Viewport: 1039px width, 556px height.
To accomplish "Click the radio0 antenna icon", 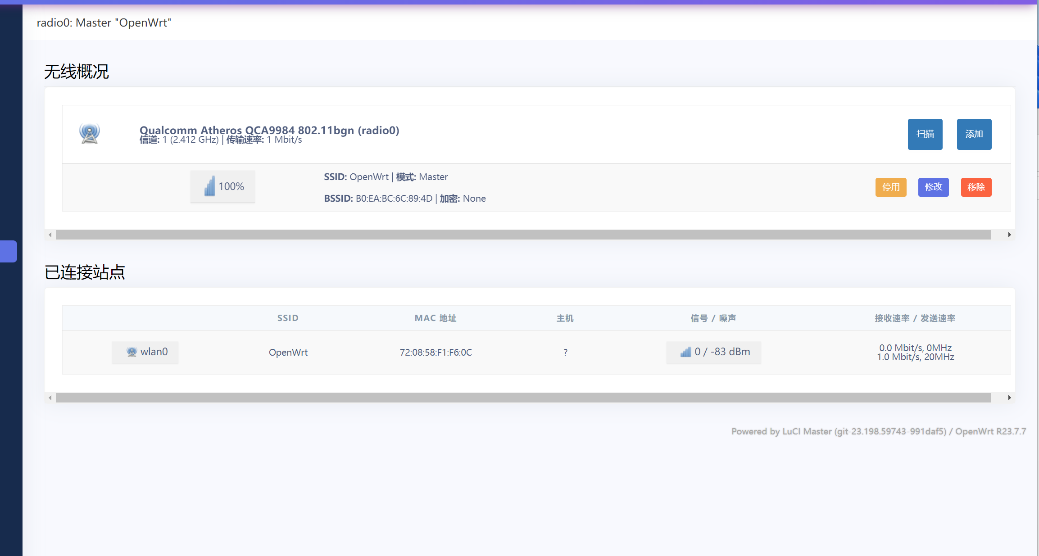I will (90, 134).
